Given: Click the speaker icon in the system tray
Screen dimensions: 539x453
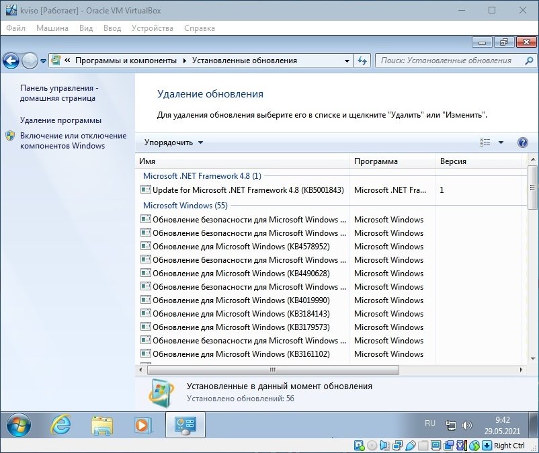Looking at the screenshot, I should (x=467, y=424).
